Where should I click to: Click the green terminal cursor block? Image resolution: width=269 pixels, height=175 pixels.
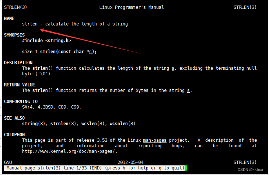[186, 168]
